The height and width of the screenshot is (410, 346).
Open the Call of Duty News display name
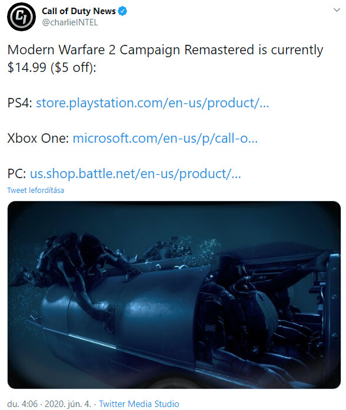pyautogui.click(x=79, y=11)
